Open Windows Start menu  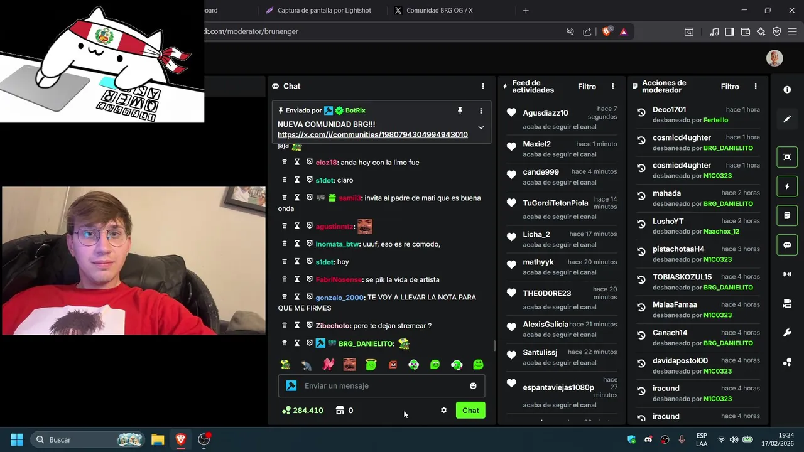17,439
